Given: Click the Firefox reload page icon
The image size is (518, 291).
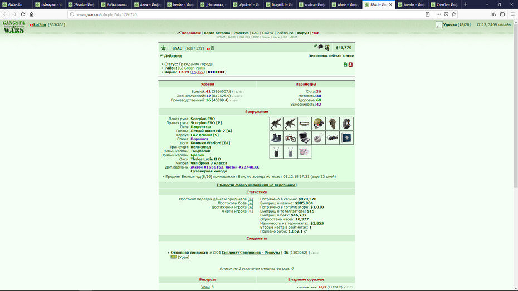Looking at the screenshot, I should pyautogui.click(x=23, y=14).
